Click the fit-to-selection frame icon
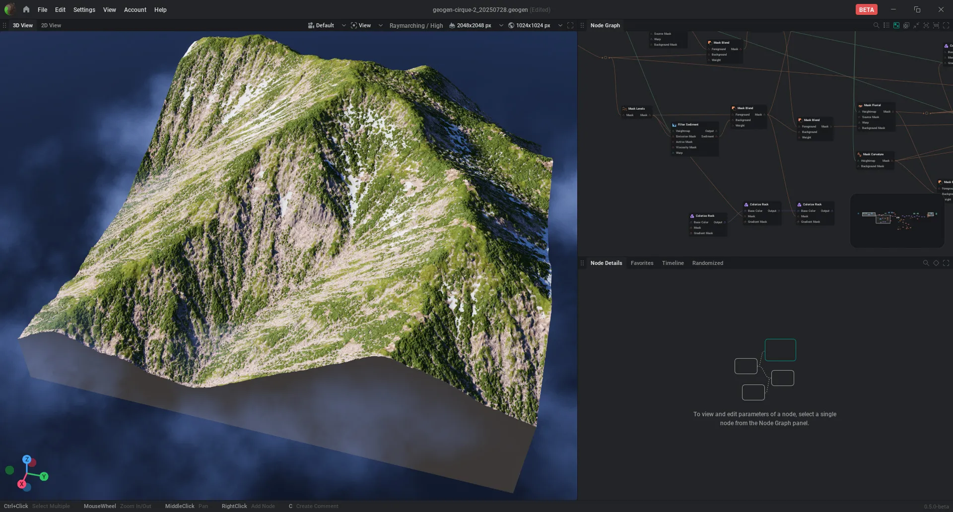 pyautogui.click(x=926, y=25)
